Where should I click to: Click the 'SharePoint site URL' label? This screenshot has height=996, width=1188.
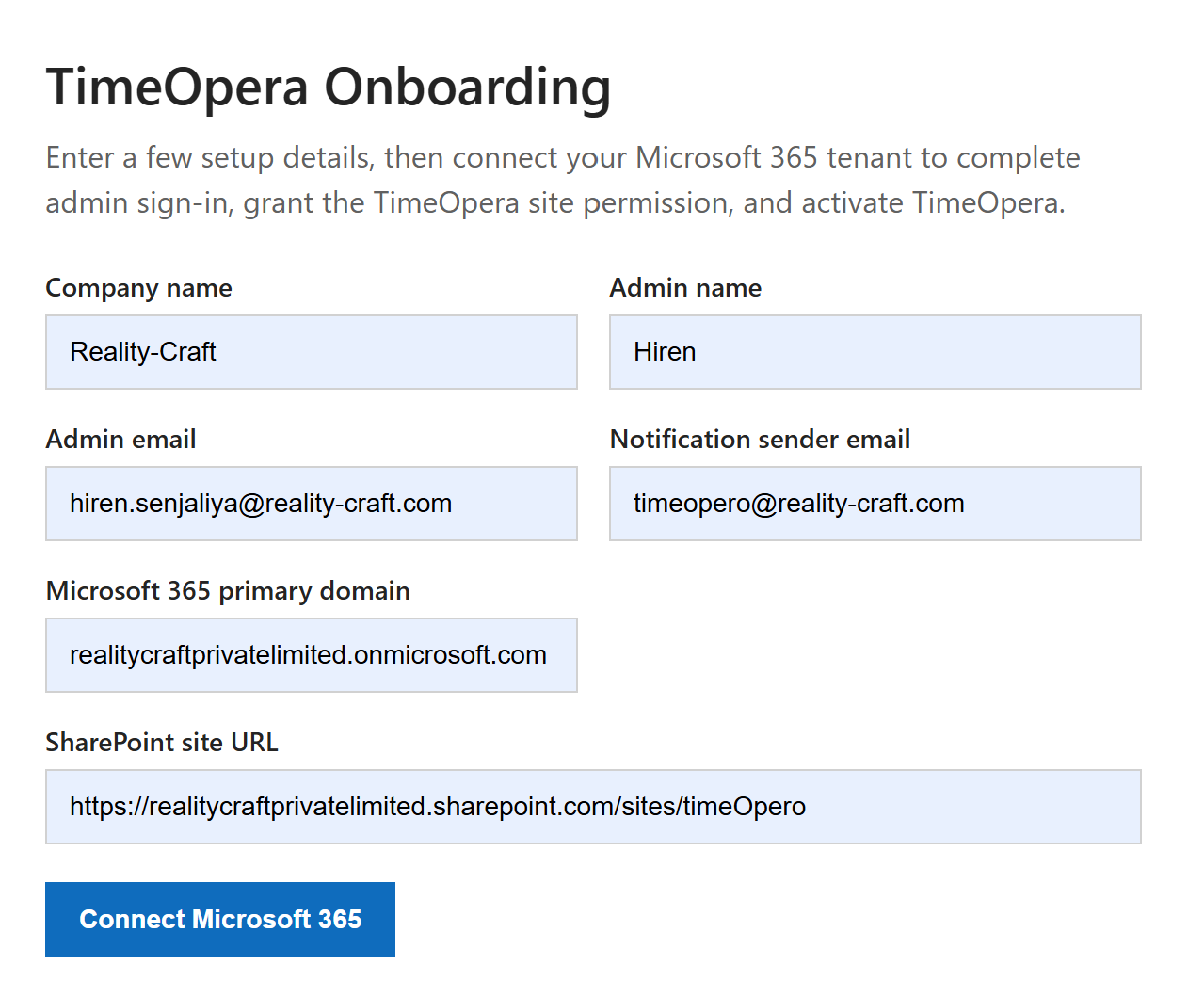coord(162,743)
